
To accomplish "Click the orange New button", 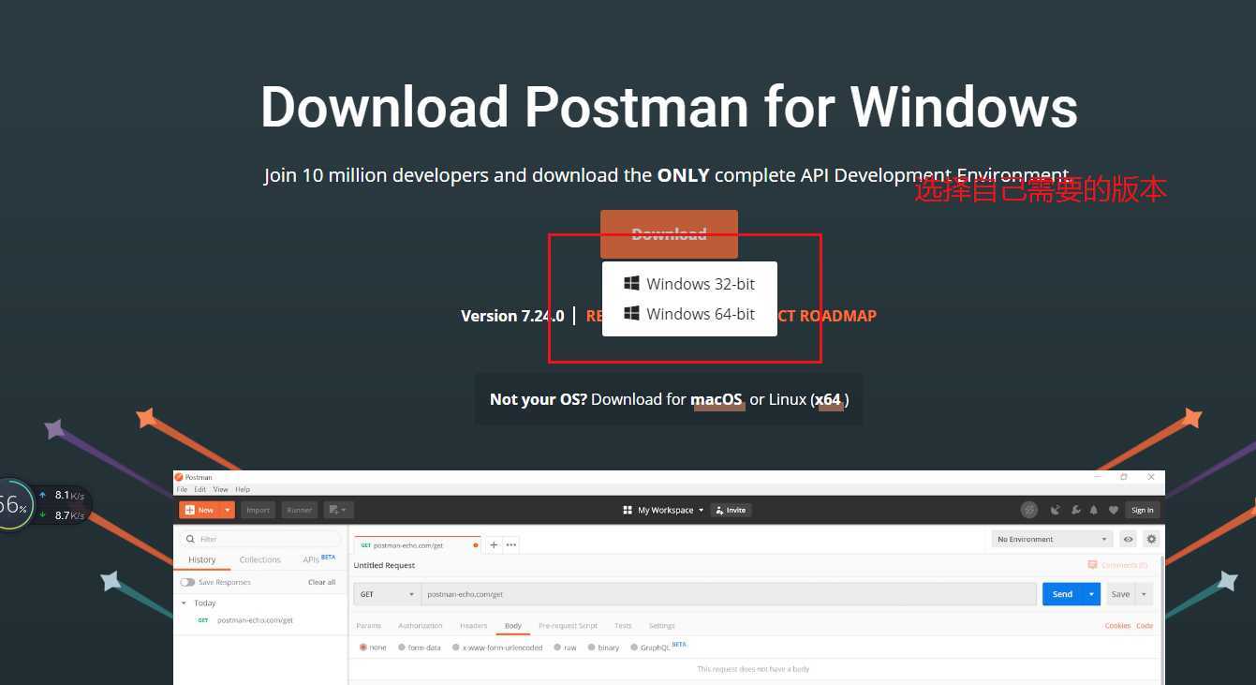I will [x=199, y=510].
